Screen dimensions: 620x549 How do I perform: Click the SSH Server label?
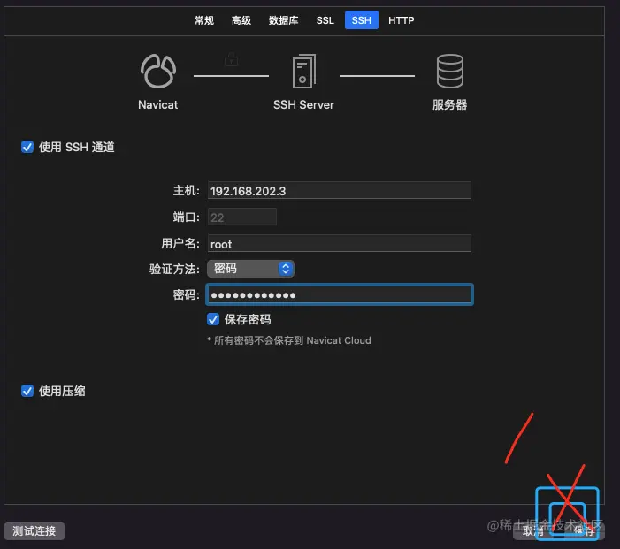[303, 104]
